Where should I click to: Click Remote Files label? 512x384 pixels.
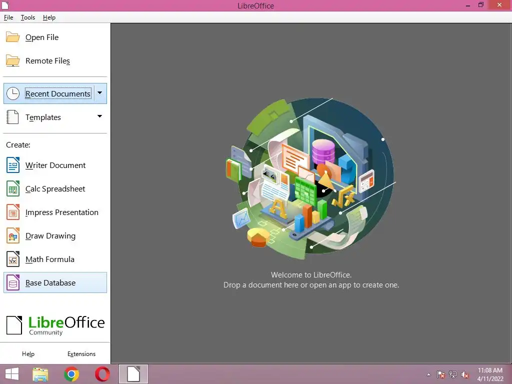click(x=47, y=60)
